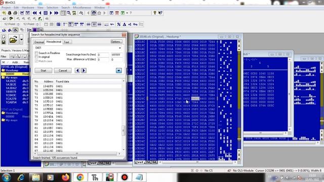This screenshot has height=182, width=324.
Task: Switch to the Text search tab
Action: click(66, 42)
